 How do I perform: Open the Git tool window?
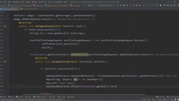[x=11, y=97]
